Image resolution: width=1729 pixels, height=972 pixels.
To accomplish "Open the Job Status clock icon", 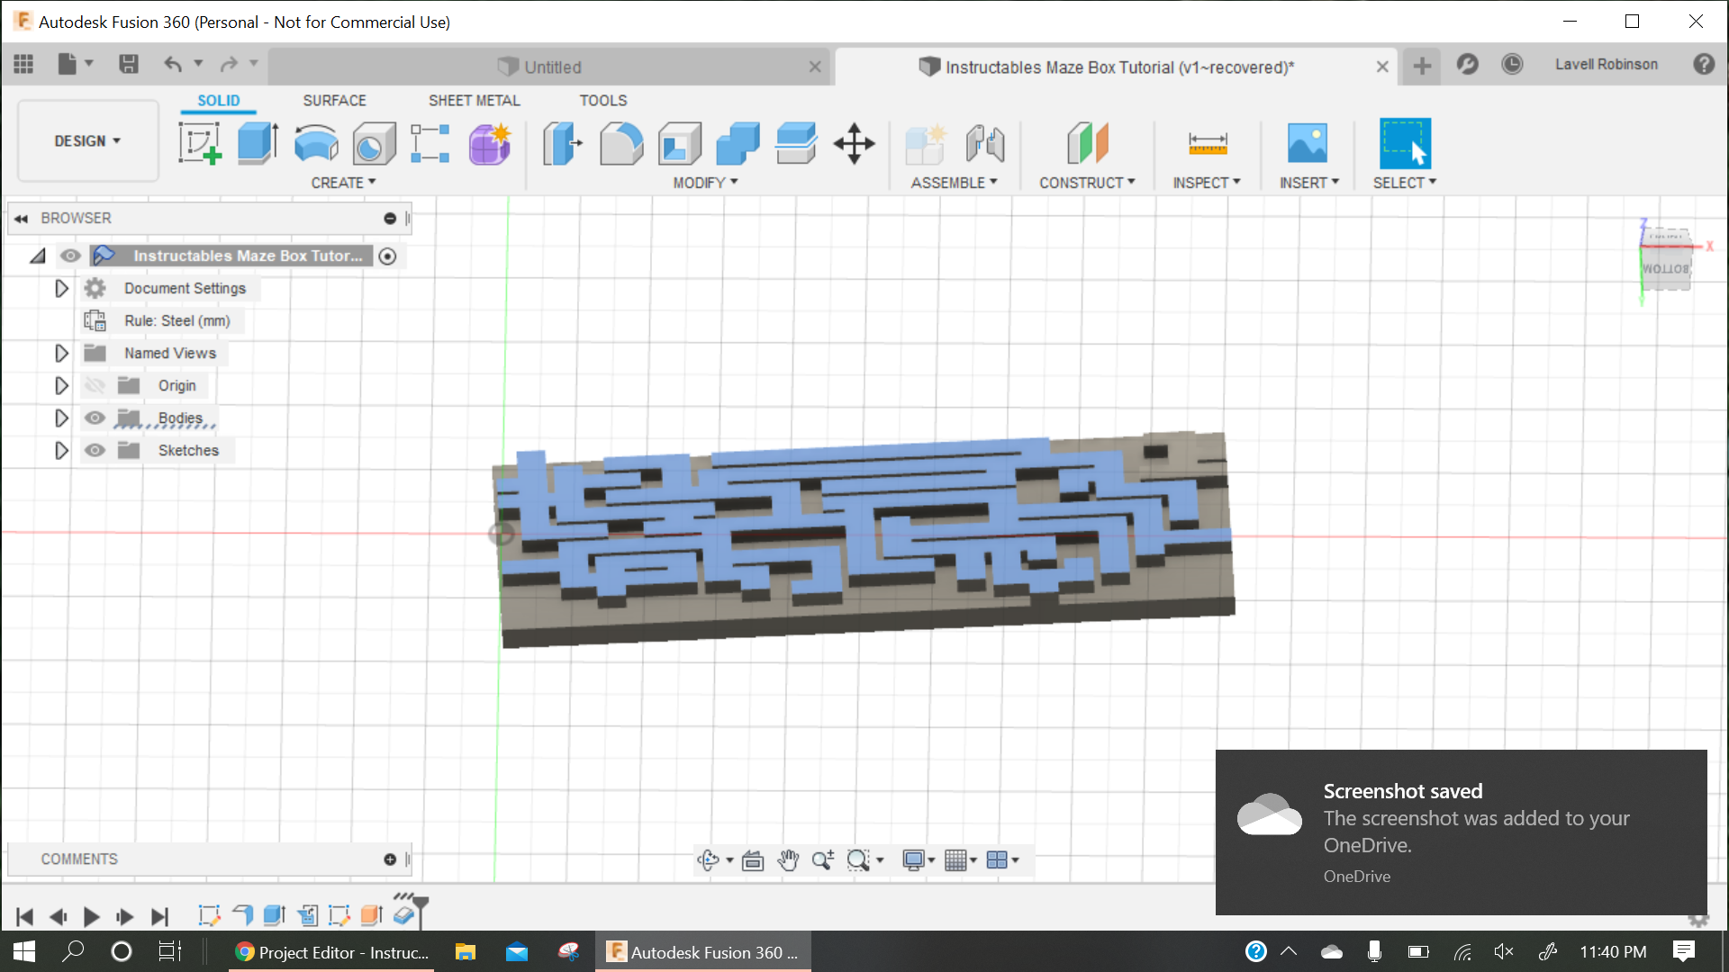I will (1512, 64).
